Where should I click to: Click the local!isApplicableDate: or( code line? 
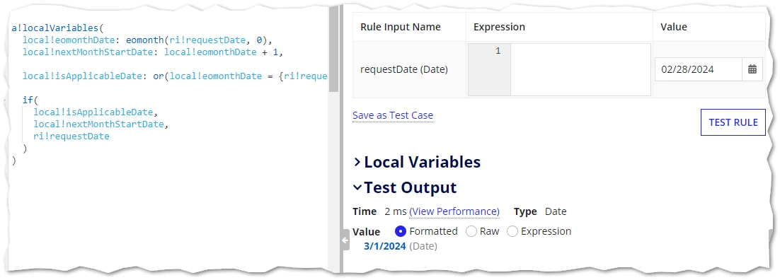tap(175, 76)
